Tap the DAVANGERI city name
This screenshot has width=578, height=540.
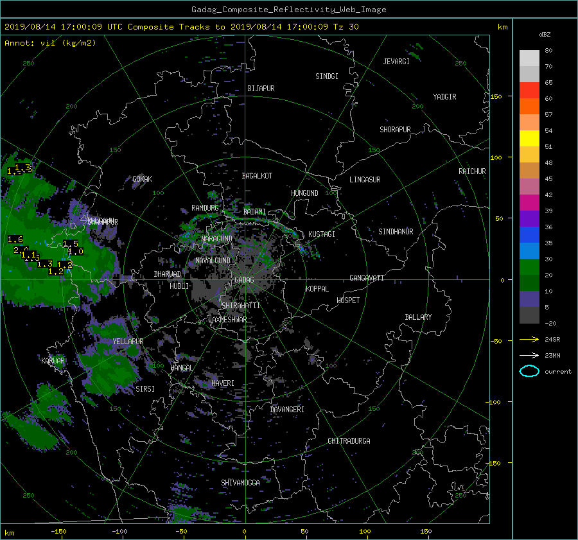point(287,410)
